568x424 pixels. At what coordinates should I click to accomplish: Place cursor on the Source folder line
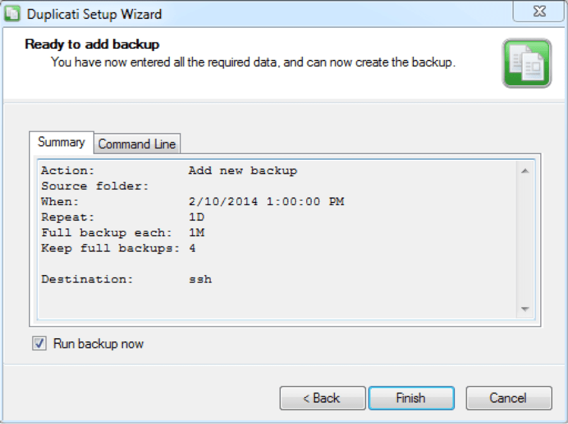[95, 186]
